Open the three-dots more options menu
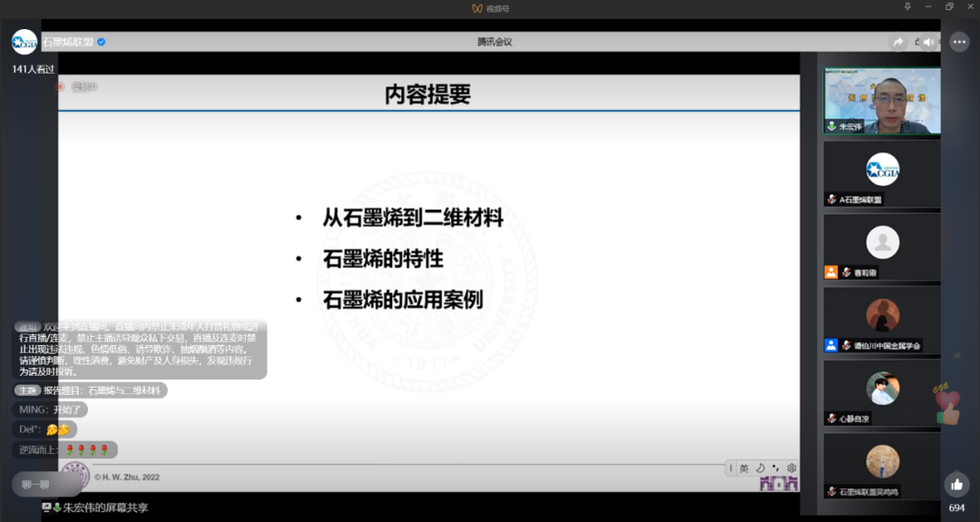The height and width of the screenshot is (522, 980). pos(959,42)
